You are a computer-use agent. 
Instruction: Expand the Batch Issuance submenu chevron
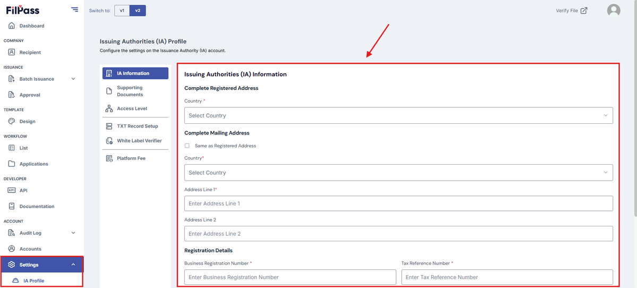[73, 79]
